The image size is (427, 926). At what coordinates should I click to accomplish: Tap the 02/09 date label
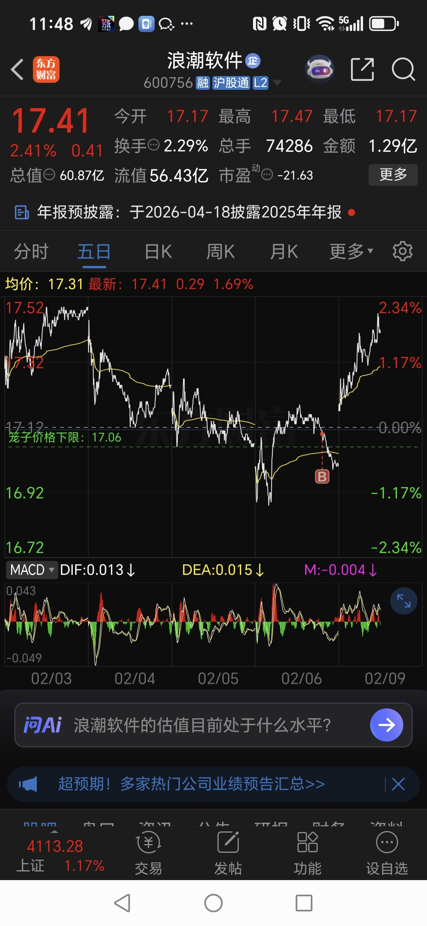pyautogui.click(x=385, y=679)
